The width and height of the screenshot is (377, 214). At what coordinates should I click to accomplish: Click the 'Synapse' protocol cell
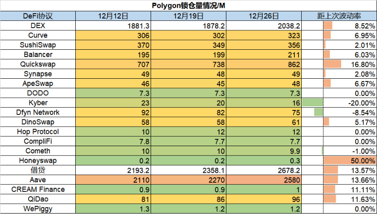(38, 74)
